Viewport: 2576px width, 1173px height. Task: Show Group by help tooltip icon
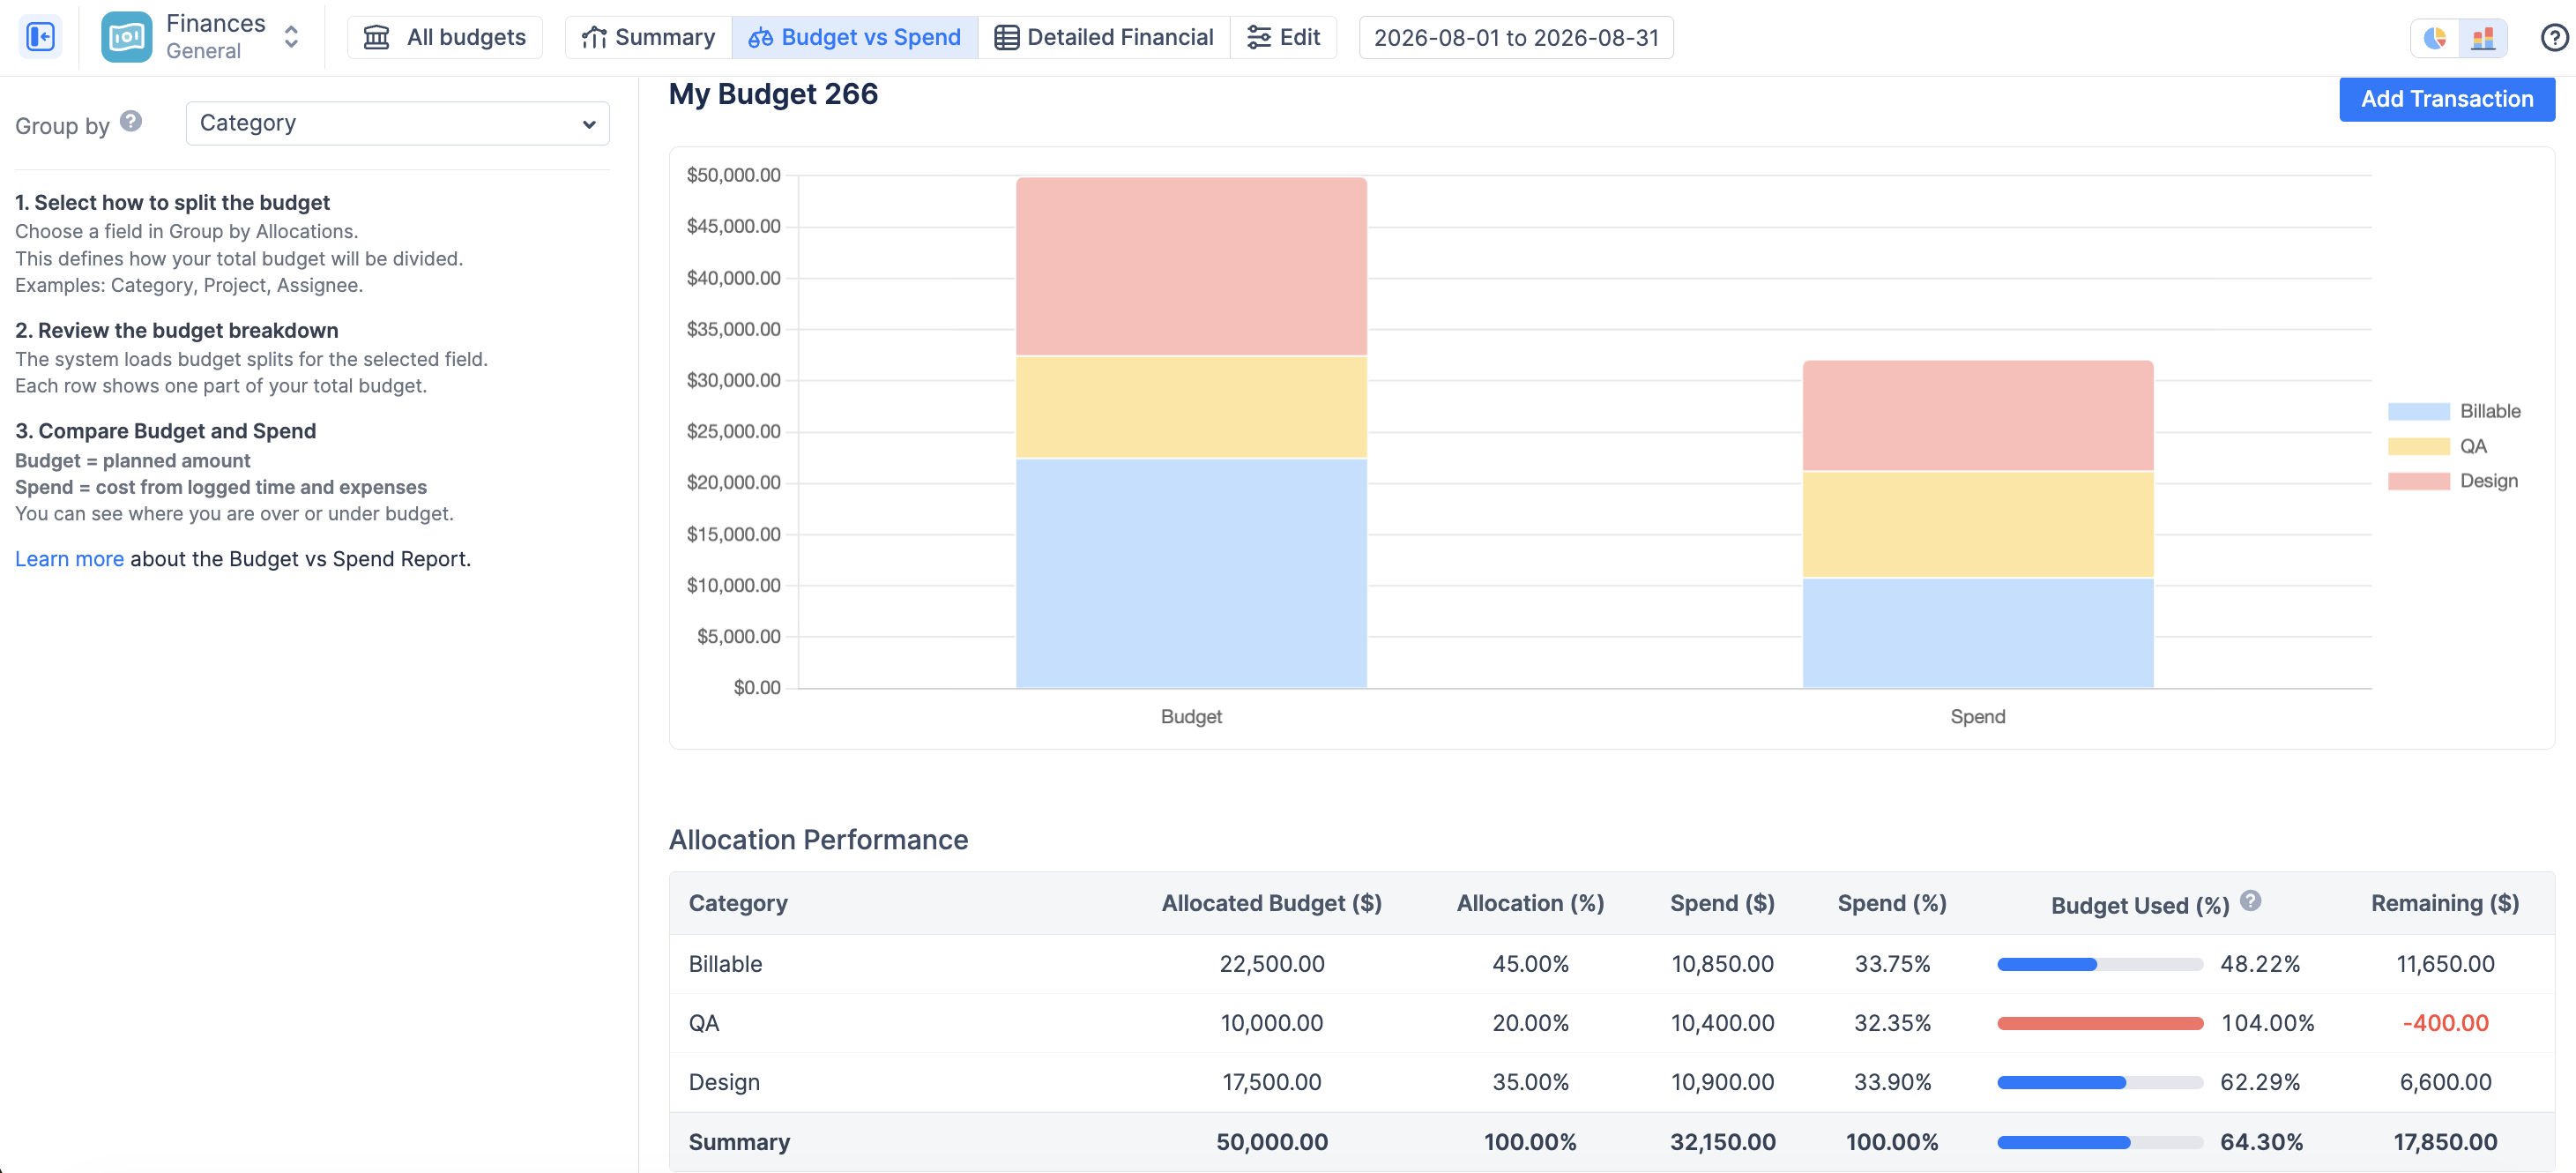click(131, 121)
